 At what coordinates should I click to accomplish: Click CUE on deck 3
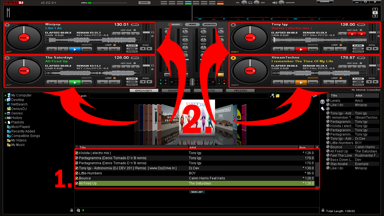[52, 83]
